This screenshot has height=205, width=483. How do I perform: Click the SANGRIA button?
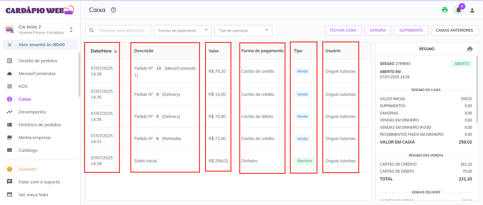point(378,30)
